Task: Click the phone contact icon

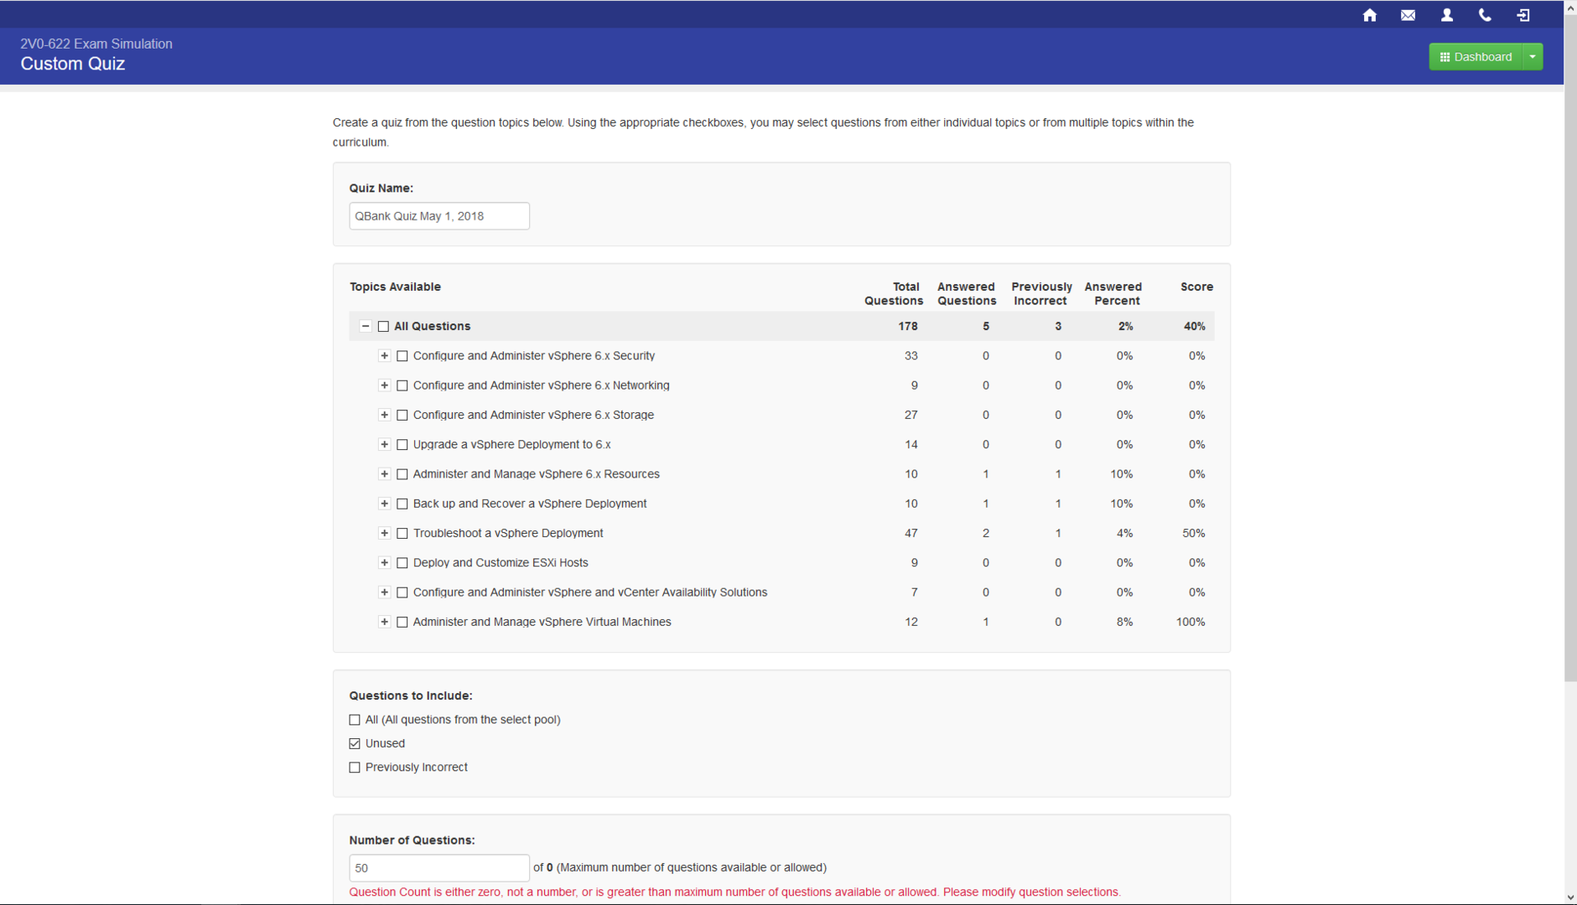Action: pos(1484,15)
